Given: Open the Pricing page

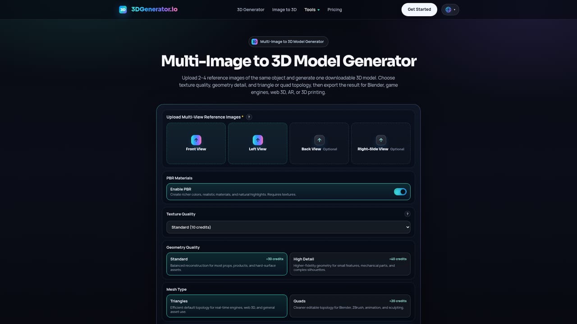Looking at the screenshot, I should [x=334, y=9].
